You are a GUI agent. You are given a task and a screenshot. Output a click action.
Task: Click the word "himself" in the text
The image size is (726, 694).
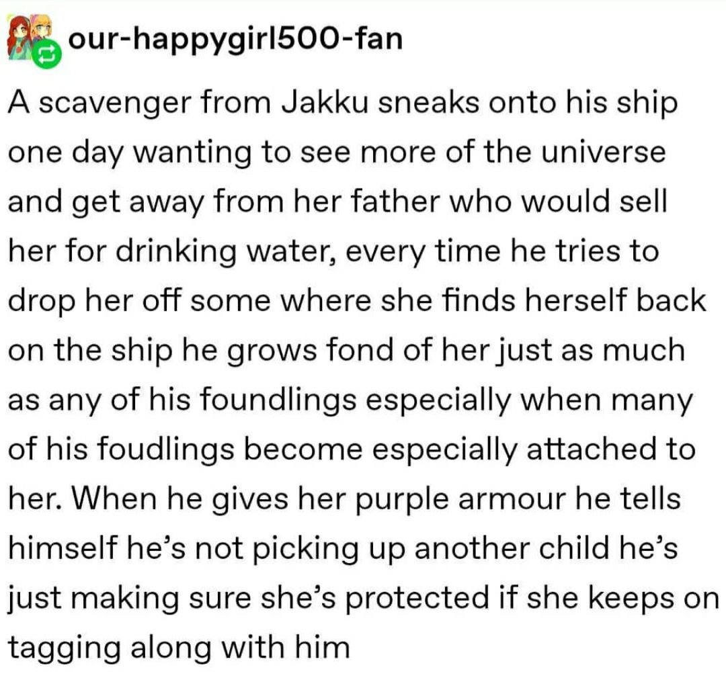pos(63,548)
